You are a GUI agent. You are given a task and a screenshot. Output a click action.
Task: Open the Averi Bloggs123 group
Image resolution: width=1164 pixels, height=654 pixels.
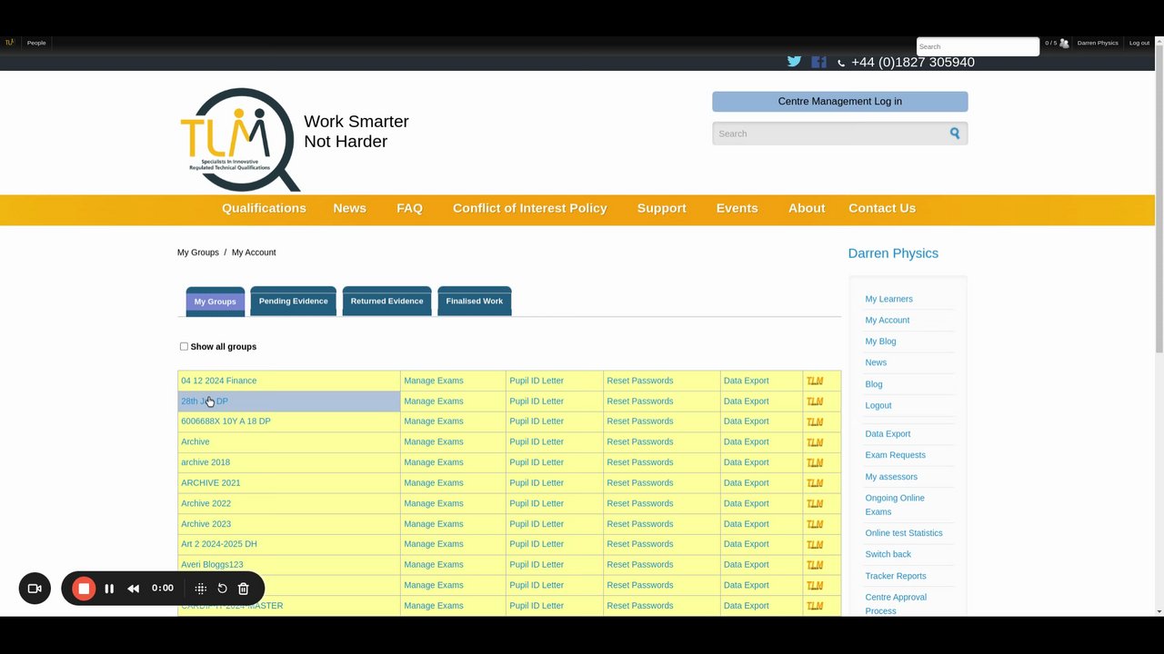pyautogui.click(x=212, y=565)
